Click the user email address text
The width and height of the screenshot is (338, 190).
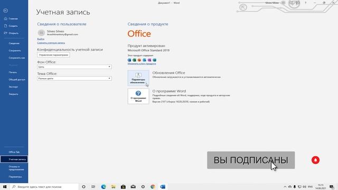pos(62,34)
